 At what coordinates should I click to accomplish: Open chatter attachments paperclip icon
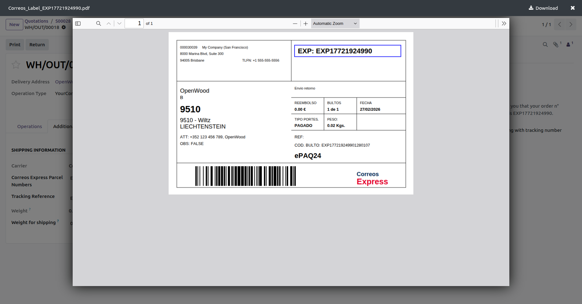point(556,45)
